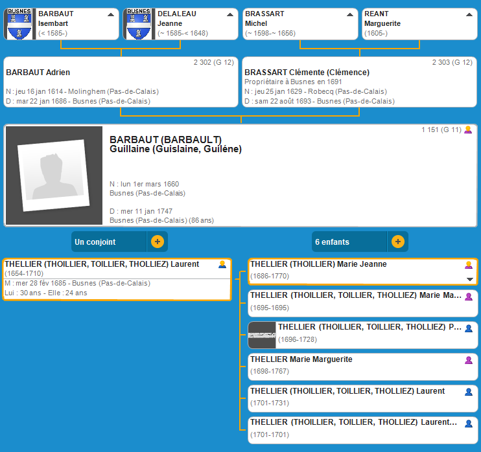Click the person icon next to 1 151 (G 11)
The height and width of the screenshot is (452, 481).
click(x=468, y=130)
